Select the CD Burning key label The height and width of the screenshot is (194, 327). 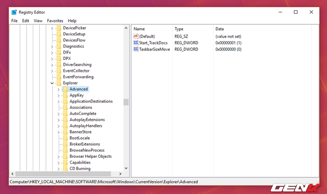click(80, 169)
